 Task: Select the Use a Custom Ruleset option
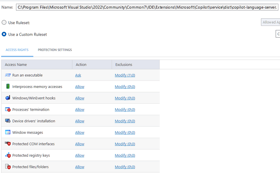pyautogui.click(x=4, y=34)
